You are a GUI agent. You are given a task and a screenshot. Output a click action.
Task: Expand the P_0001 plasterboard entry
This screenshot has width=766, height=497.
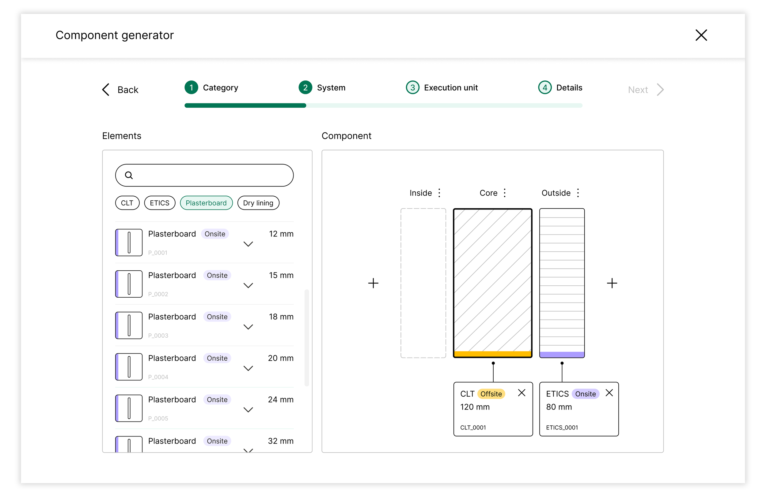248,244
